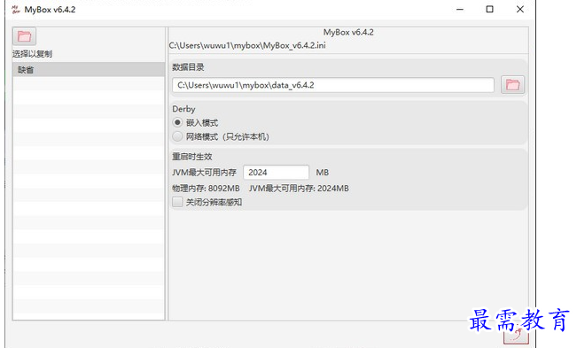Click the MyBox_v6.4.2.ini path text
This screenshot has height=348, width=577.
click(x=247, y=45)
